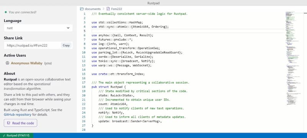
Task: Click the green connection status dot
Action: click(6, 12)
